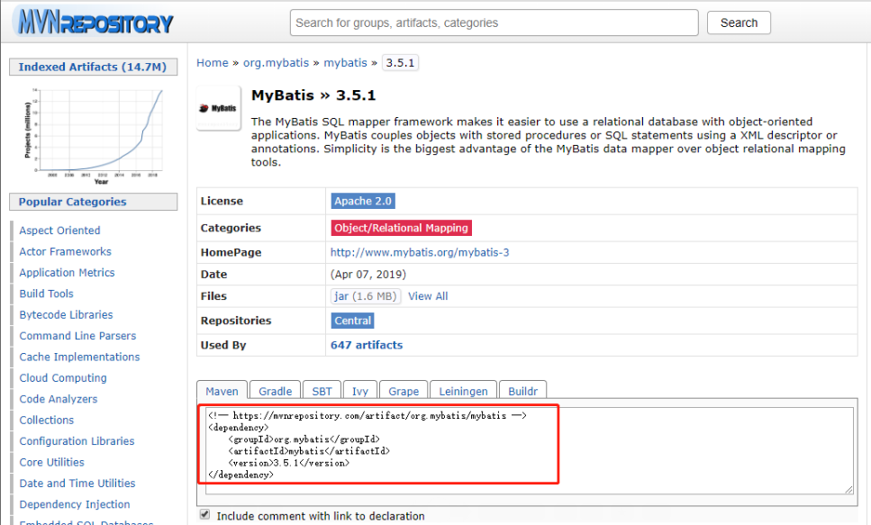Click the HomePage row label

(x=231, y=252)
